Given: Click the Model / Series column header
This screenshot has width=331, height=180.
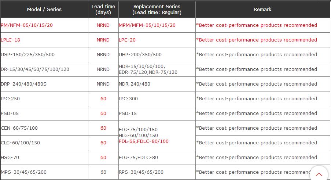Looking at the screenshot, I should click(44, 10).
